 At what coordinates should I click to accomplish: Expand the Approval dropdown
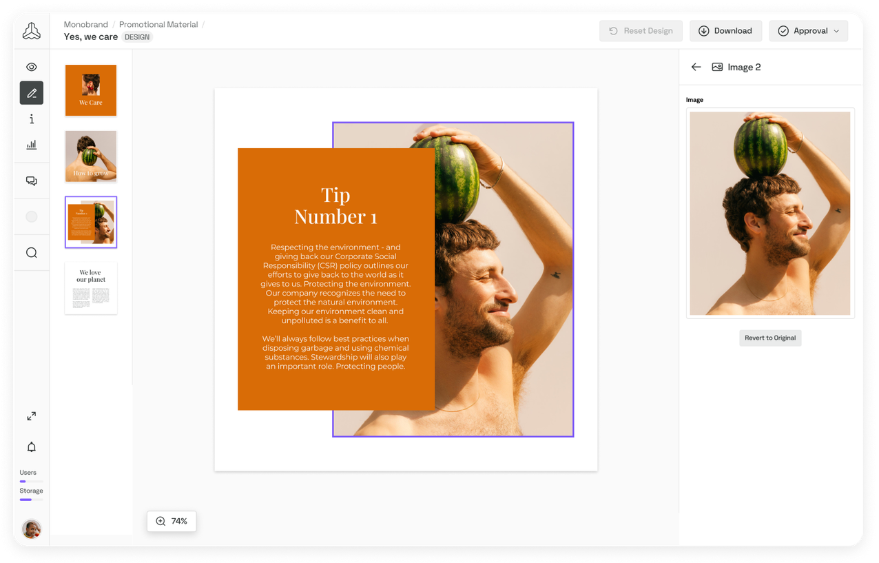[x=809, y=31]
